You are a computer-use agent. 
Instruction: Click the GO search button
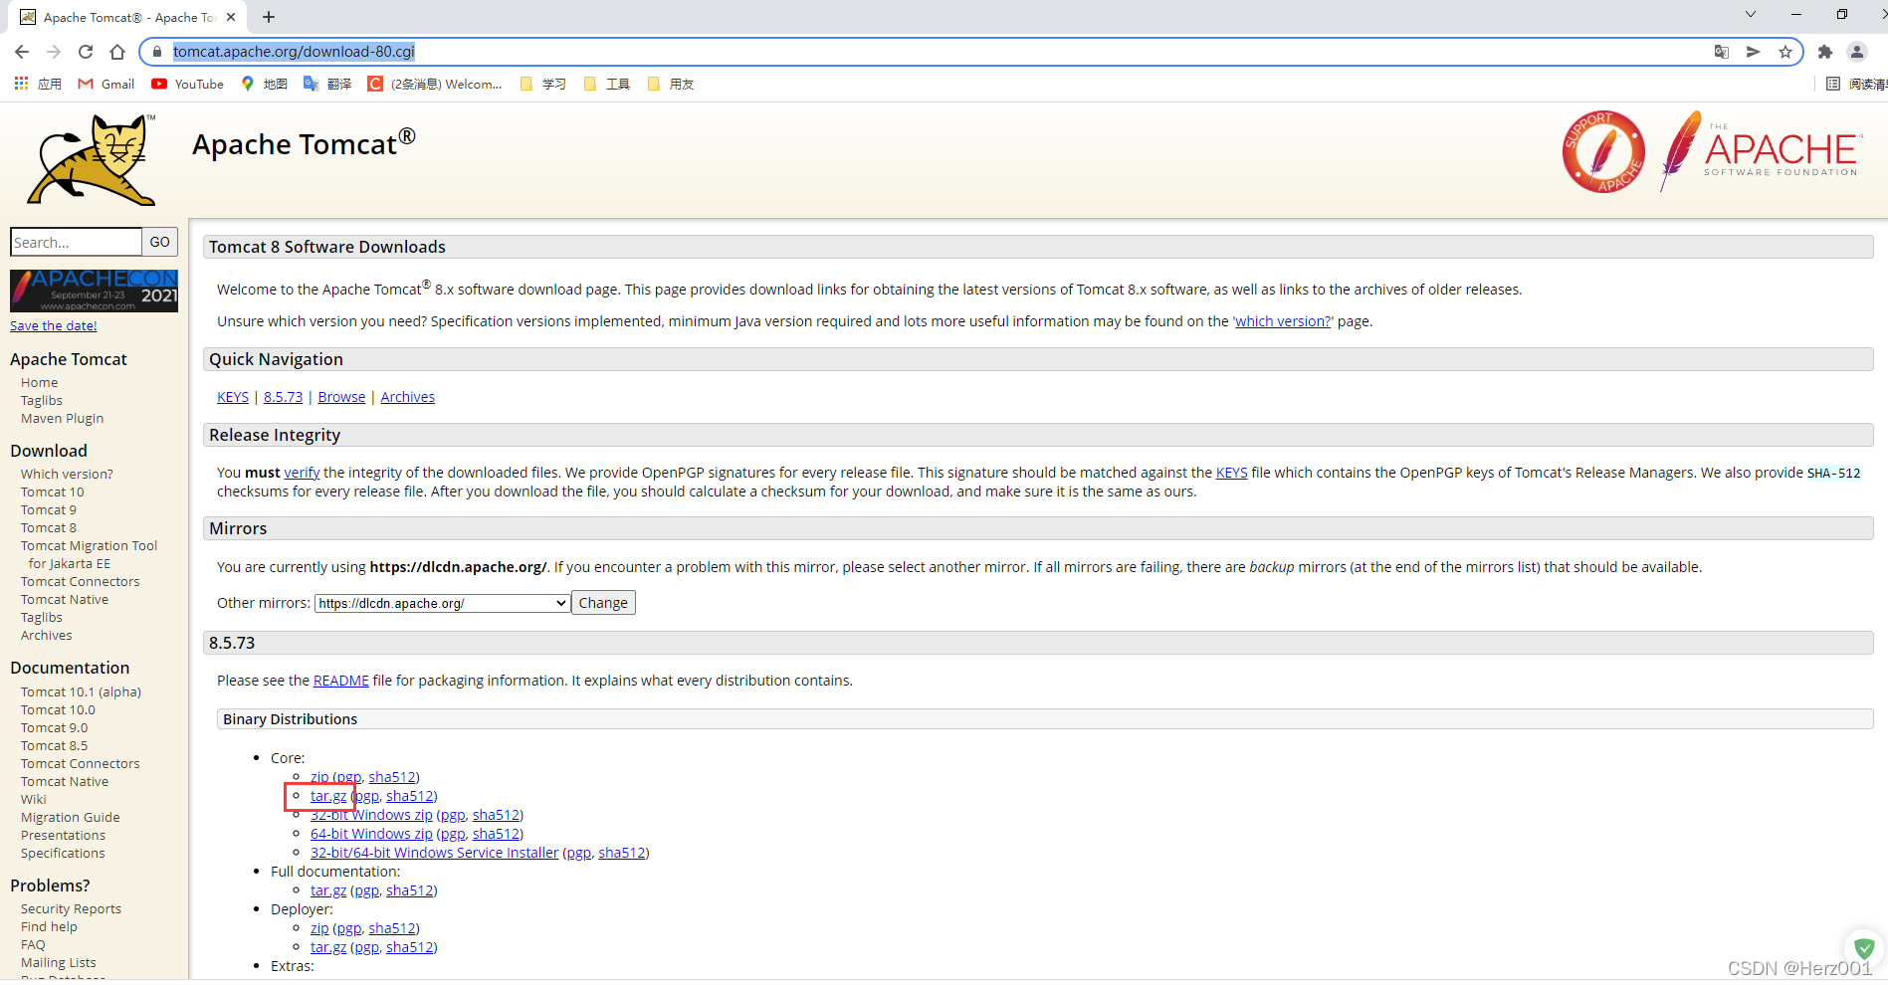159,242
